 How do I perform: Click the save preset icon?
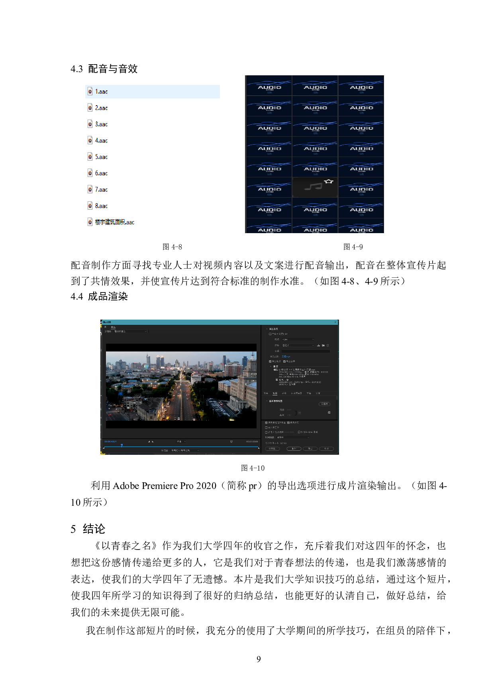(x=318, y=346)
